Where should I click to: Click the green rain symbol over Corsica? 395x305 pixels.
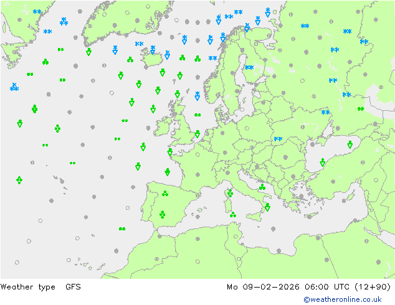click(230, 193)
